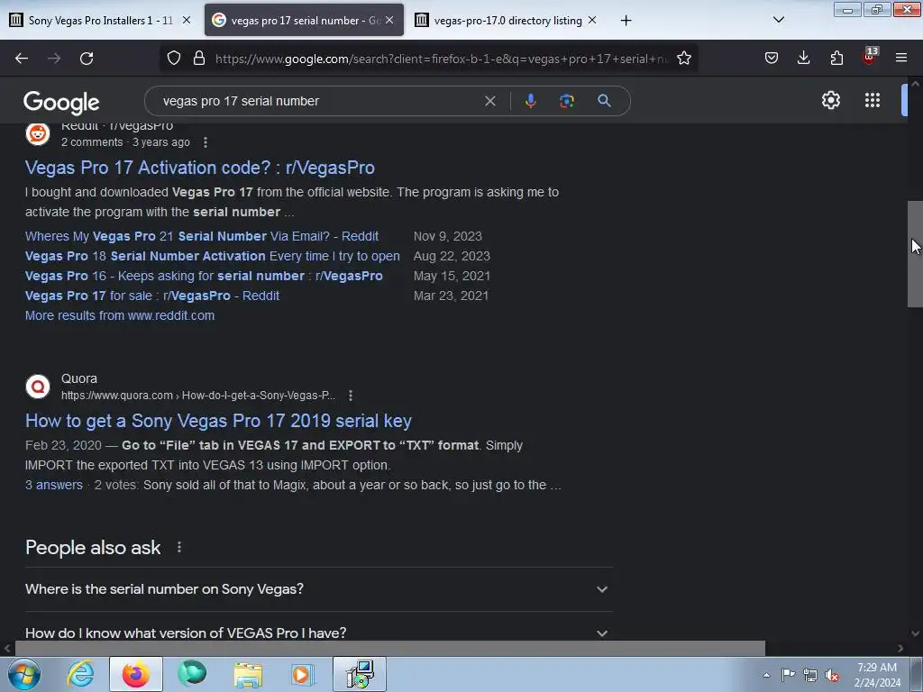Open the Google apps grid

click(x=873, y=100)
